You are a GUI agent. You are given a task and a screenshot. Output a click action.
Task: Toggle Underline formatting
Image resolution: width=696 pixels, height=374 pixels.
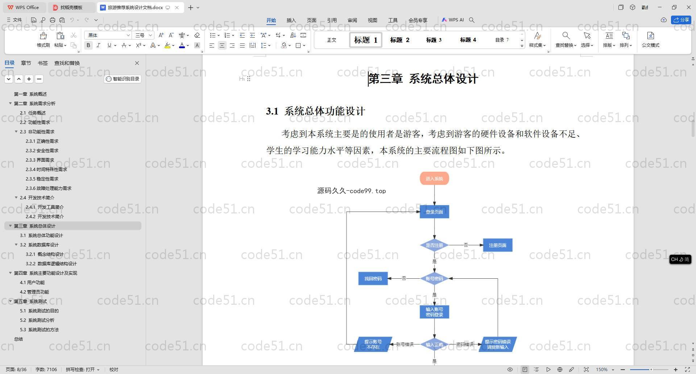[109, 45]
